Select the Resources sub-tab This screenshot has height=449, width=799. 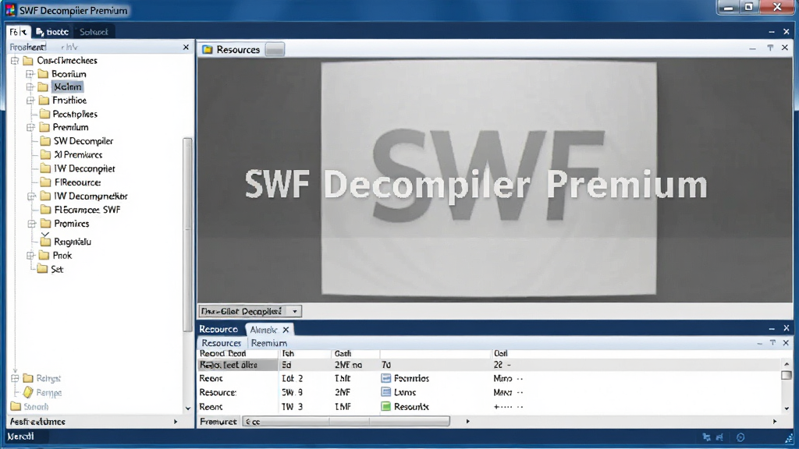[x=222, y=343]
